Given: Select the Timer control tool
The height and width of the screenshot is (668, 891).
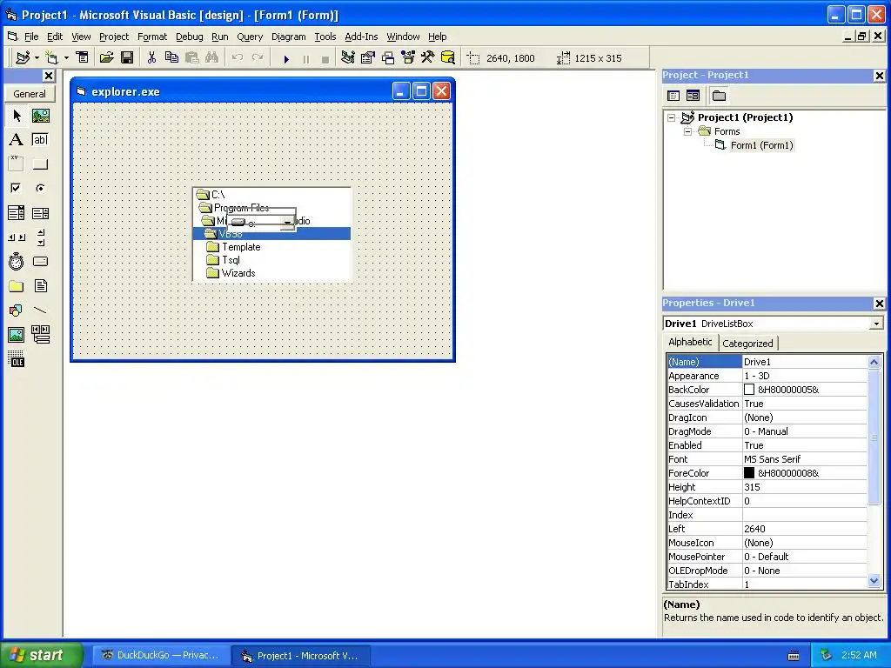Looking at the screenshot, I should point(17,261).
